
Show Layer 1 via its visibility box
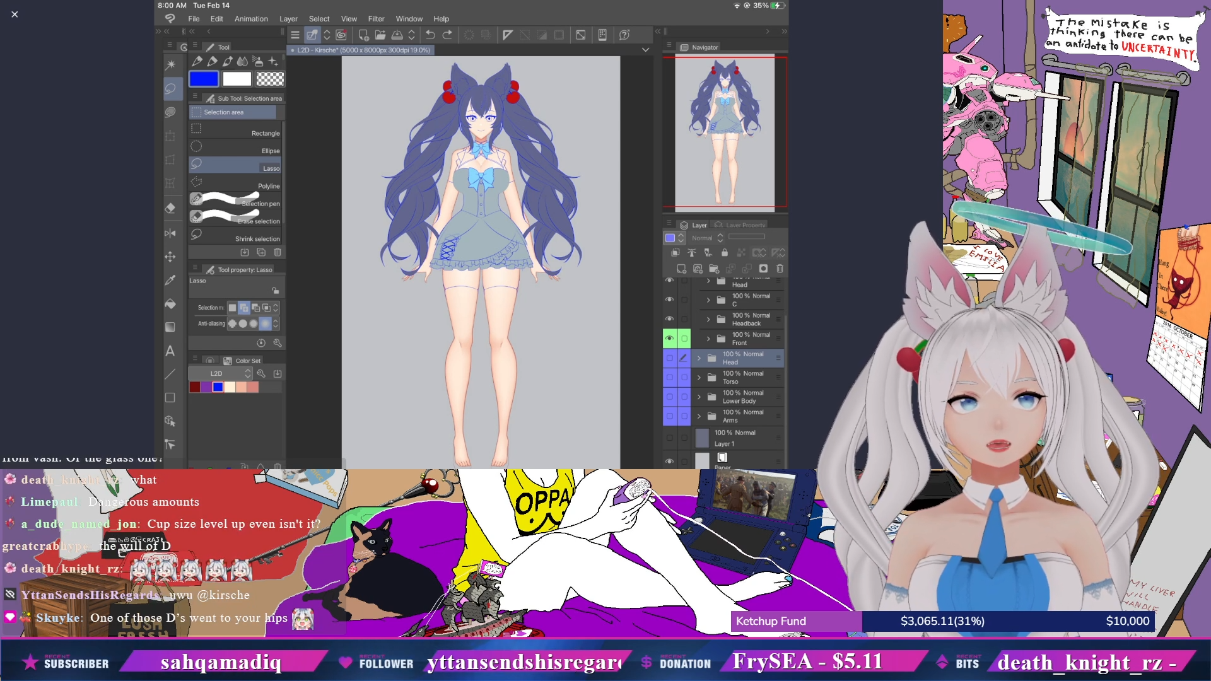click(669, 438)
